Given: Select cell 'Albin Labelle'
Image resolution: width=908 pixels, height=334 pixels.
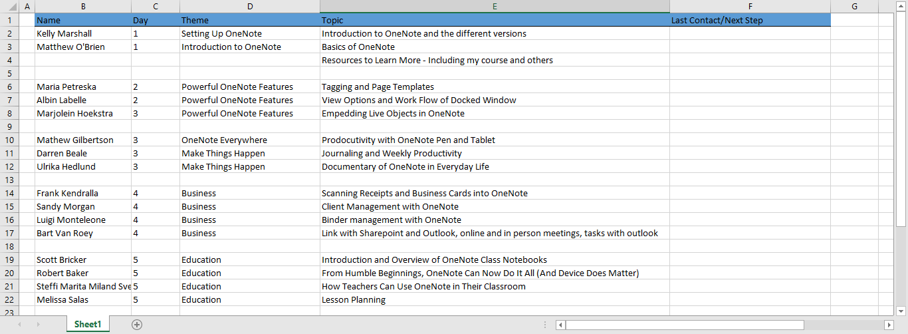Looking at the screenshot, I should (83, 100).
